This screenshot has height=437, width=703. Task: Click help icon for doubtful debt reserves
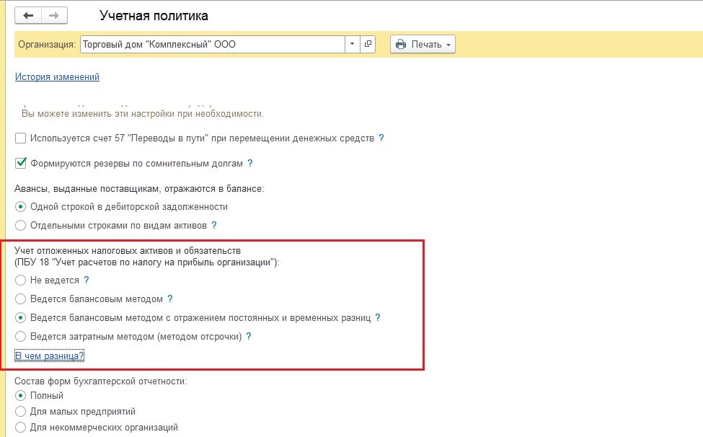[250, 164]
